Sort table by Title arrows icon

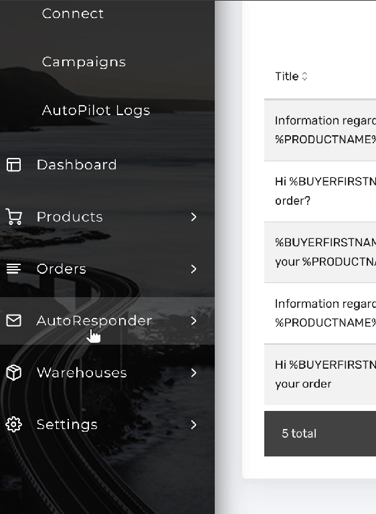click(304, 76)
